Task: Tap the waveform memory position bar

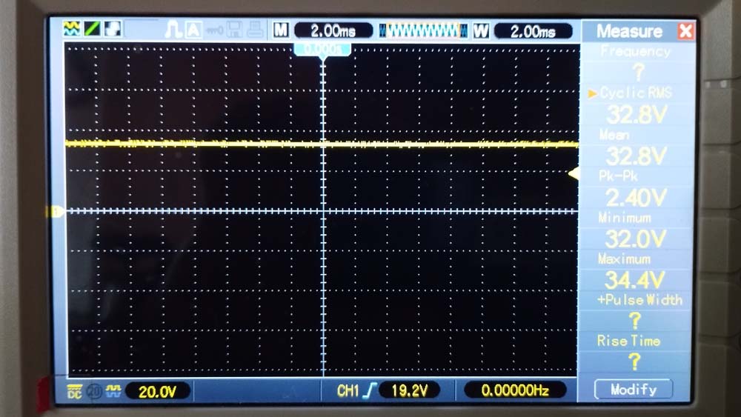Action: pos(424,30)
